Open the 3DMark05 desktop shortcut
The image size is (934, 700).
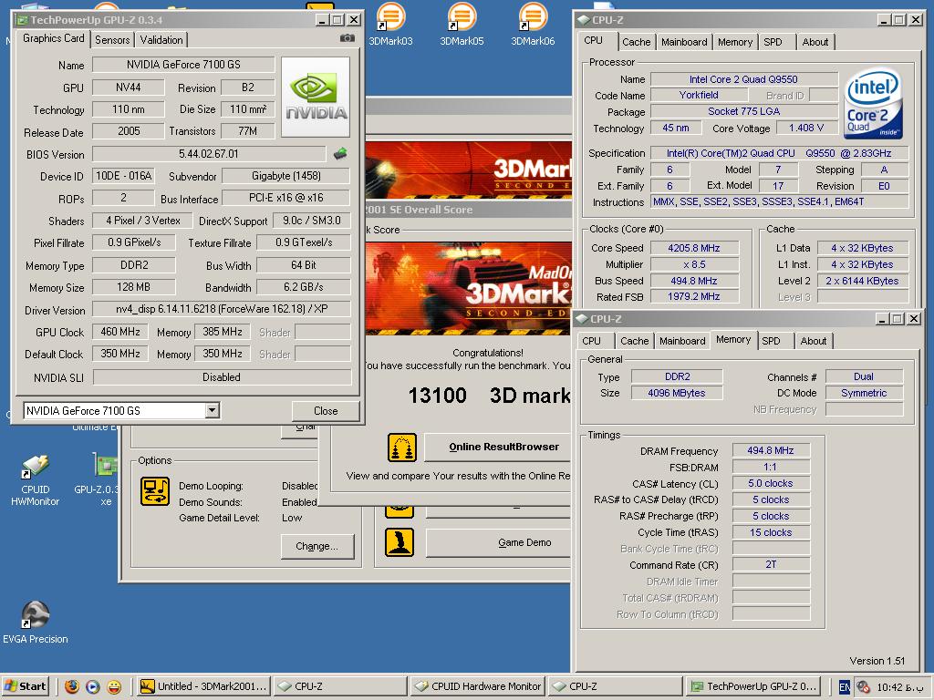462,25
